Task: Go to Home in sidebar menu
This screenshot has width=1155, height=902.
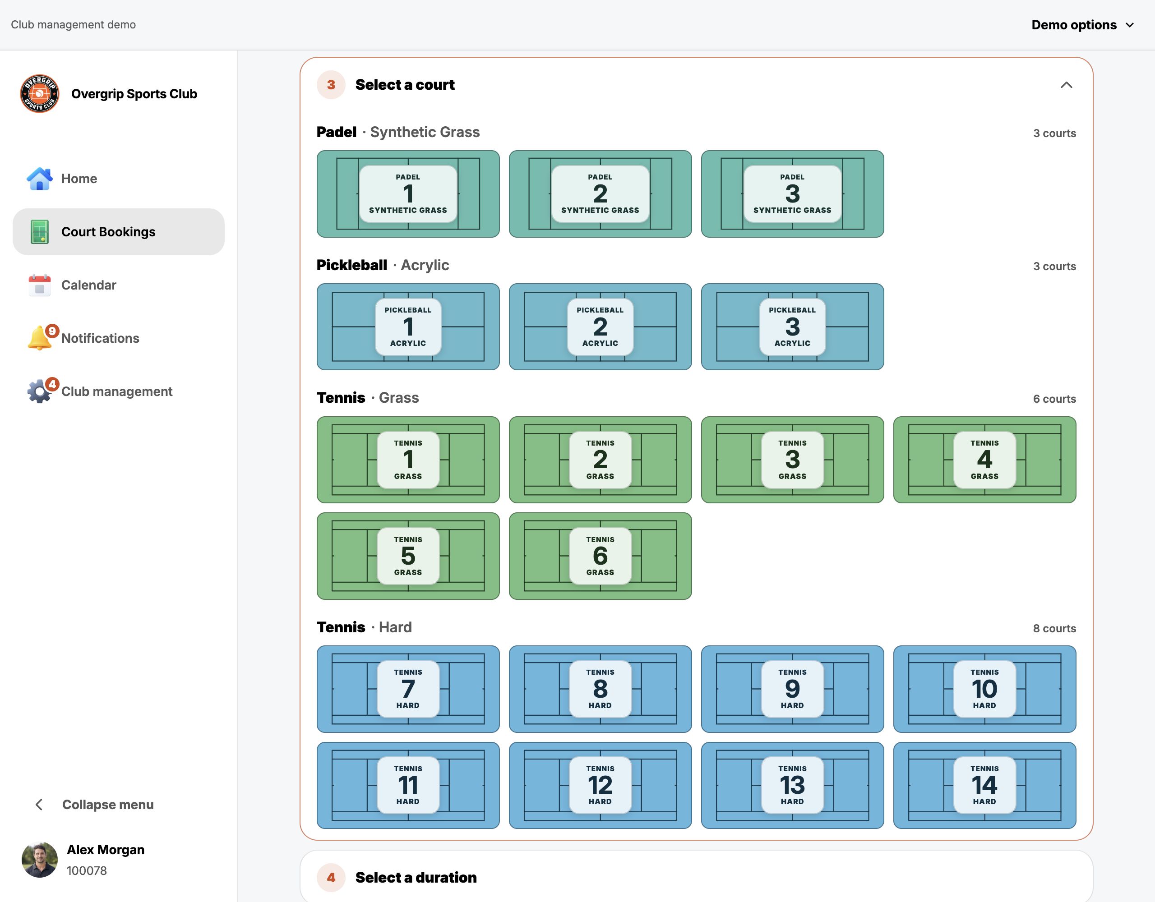Action: (119, 179)
